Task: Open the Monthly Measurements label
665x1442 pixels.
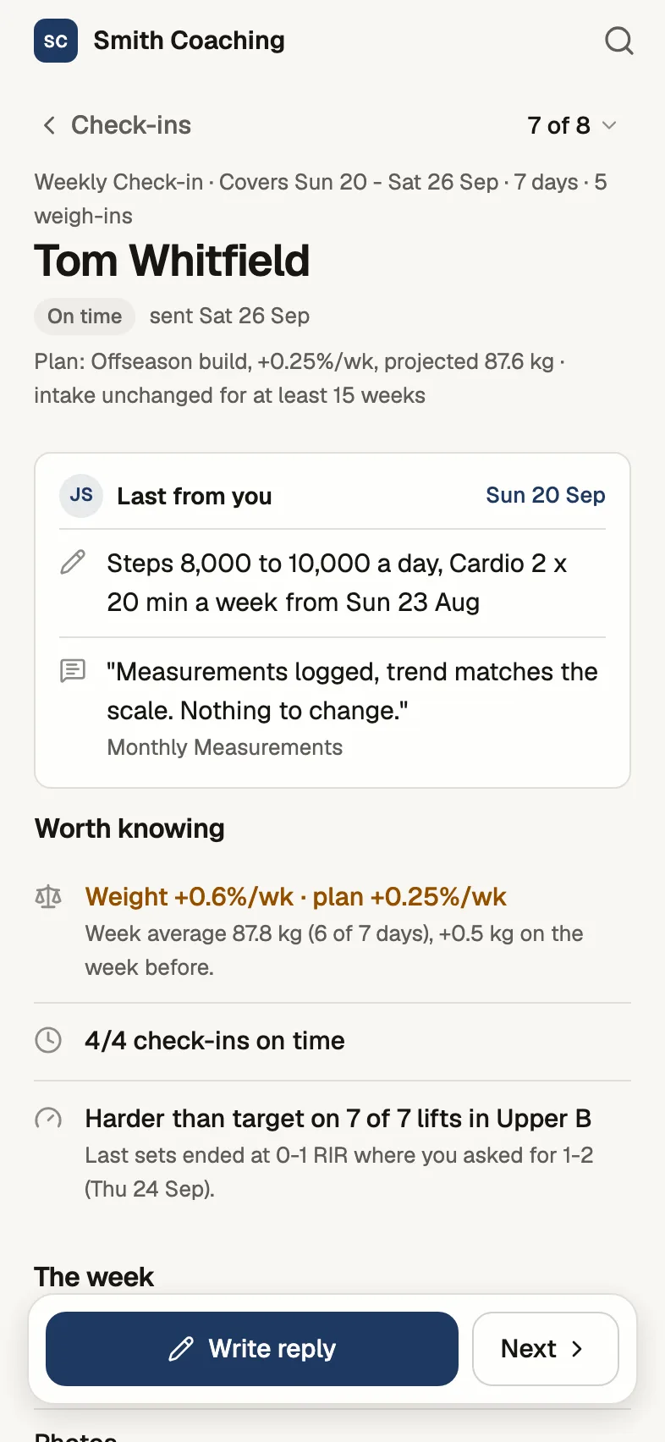Action: (x=225, y=747)
